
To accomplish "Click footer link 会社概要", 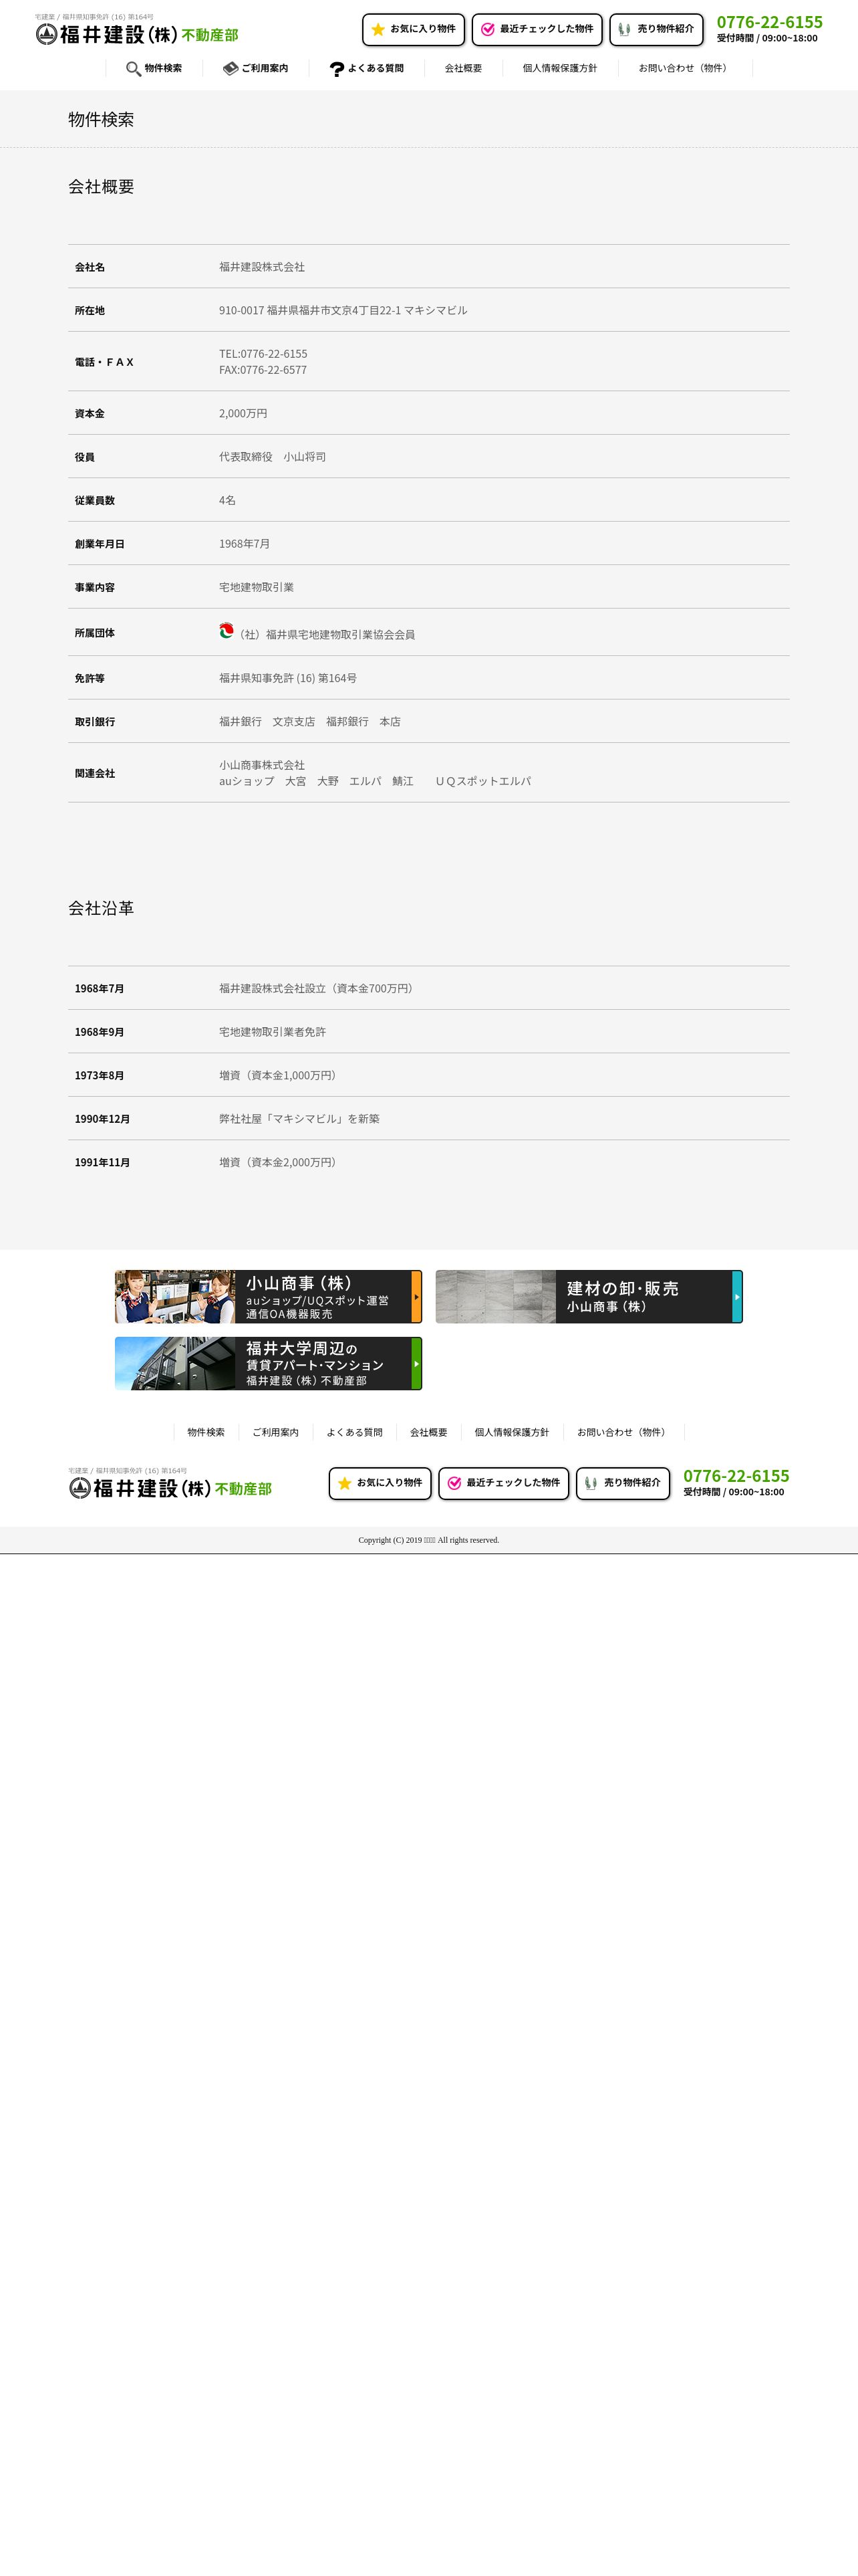I will pos(428,1432).
